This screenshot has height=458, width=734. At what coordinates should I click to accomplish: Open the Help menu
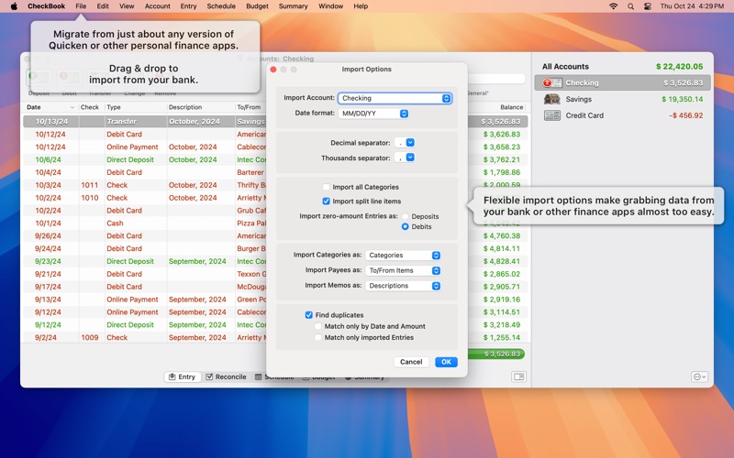coord(361,6)
